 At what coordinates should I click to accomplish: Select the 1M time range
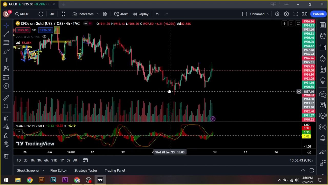[32, 160]
